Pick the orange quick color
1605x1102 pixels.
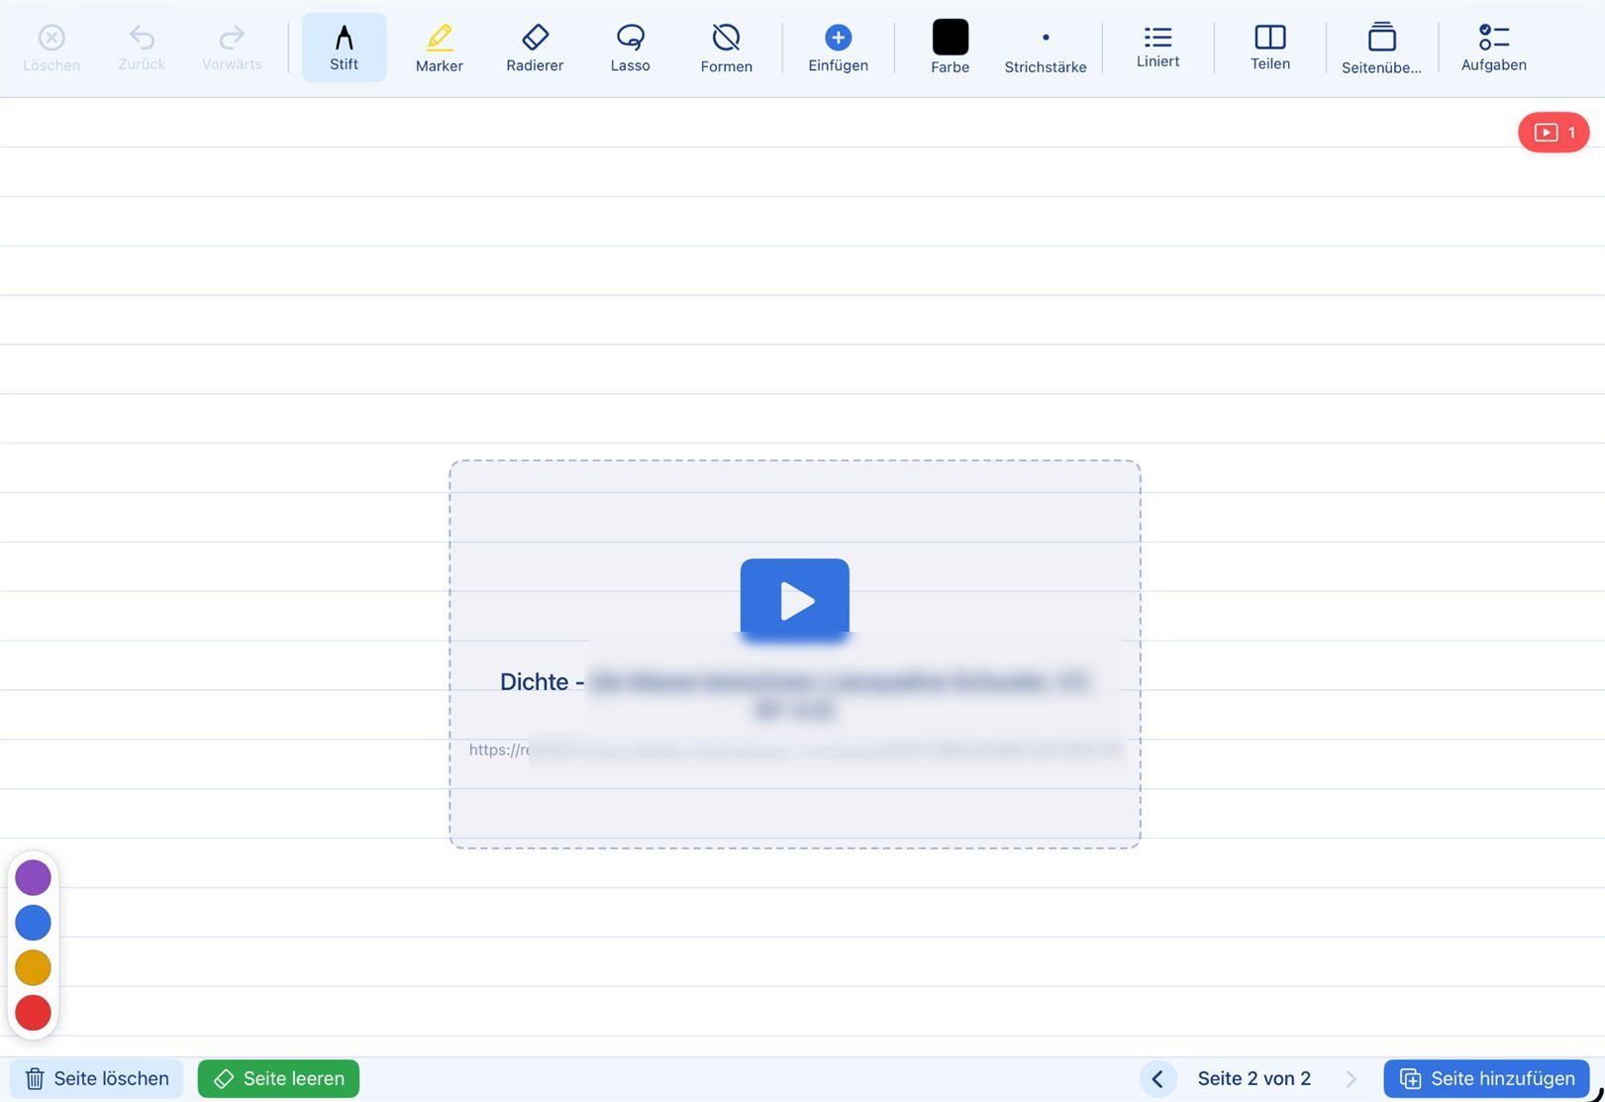point(33,967)
